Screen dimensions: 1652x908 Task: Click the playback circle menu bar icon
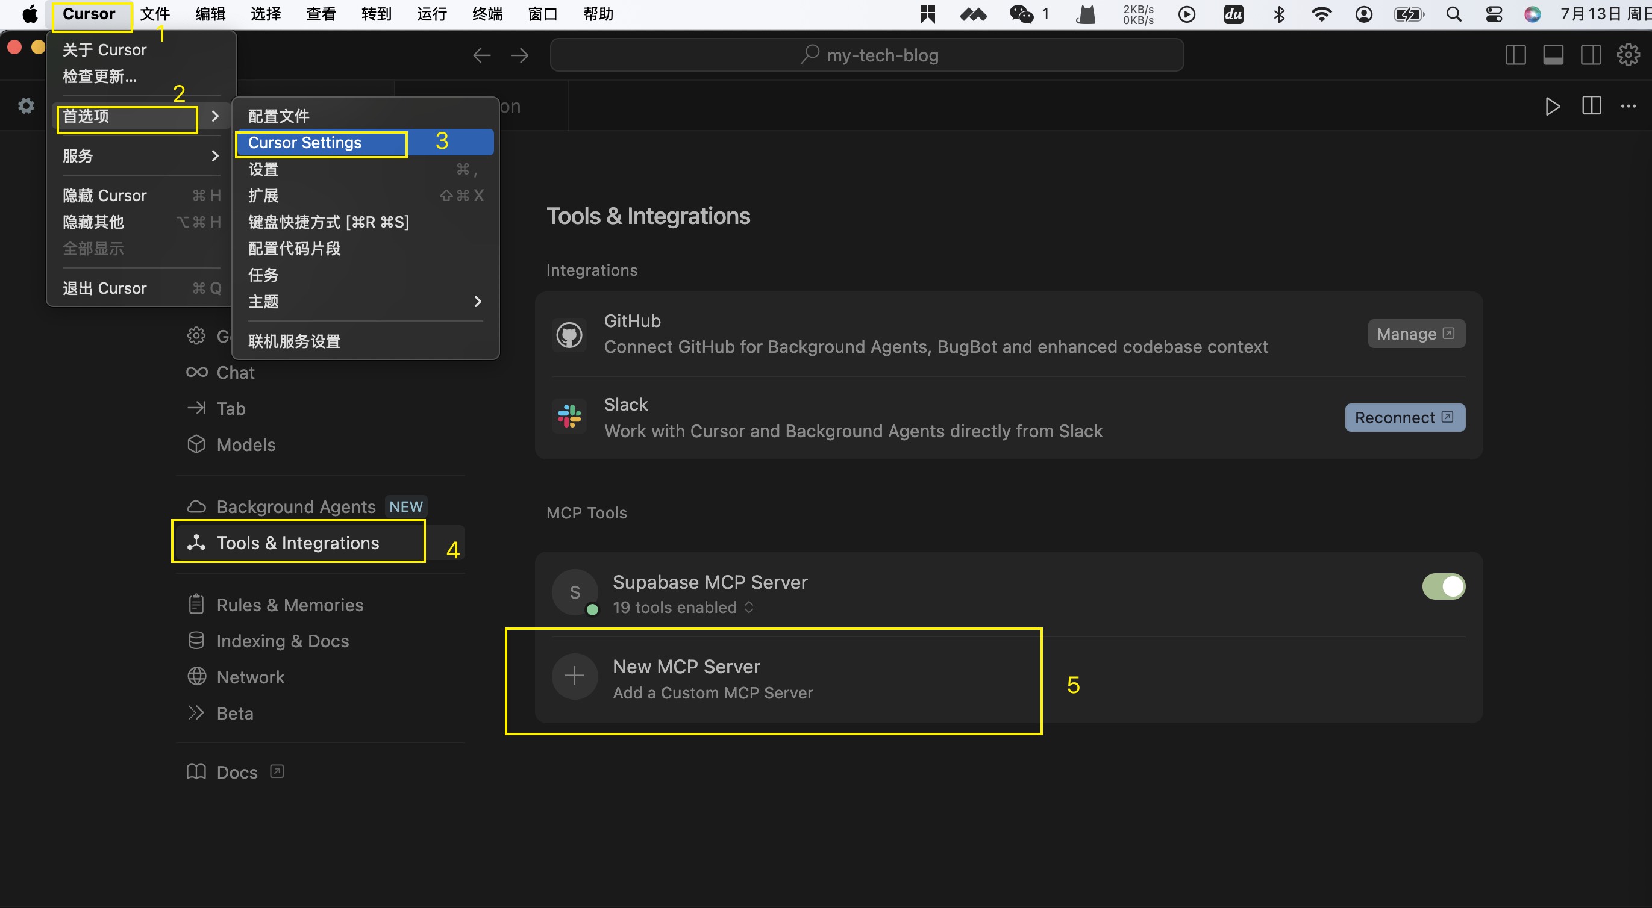pos(1187,14)
